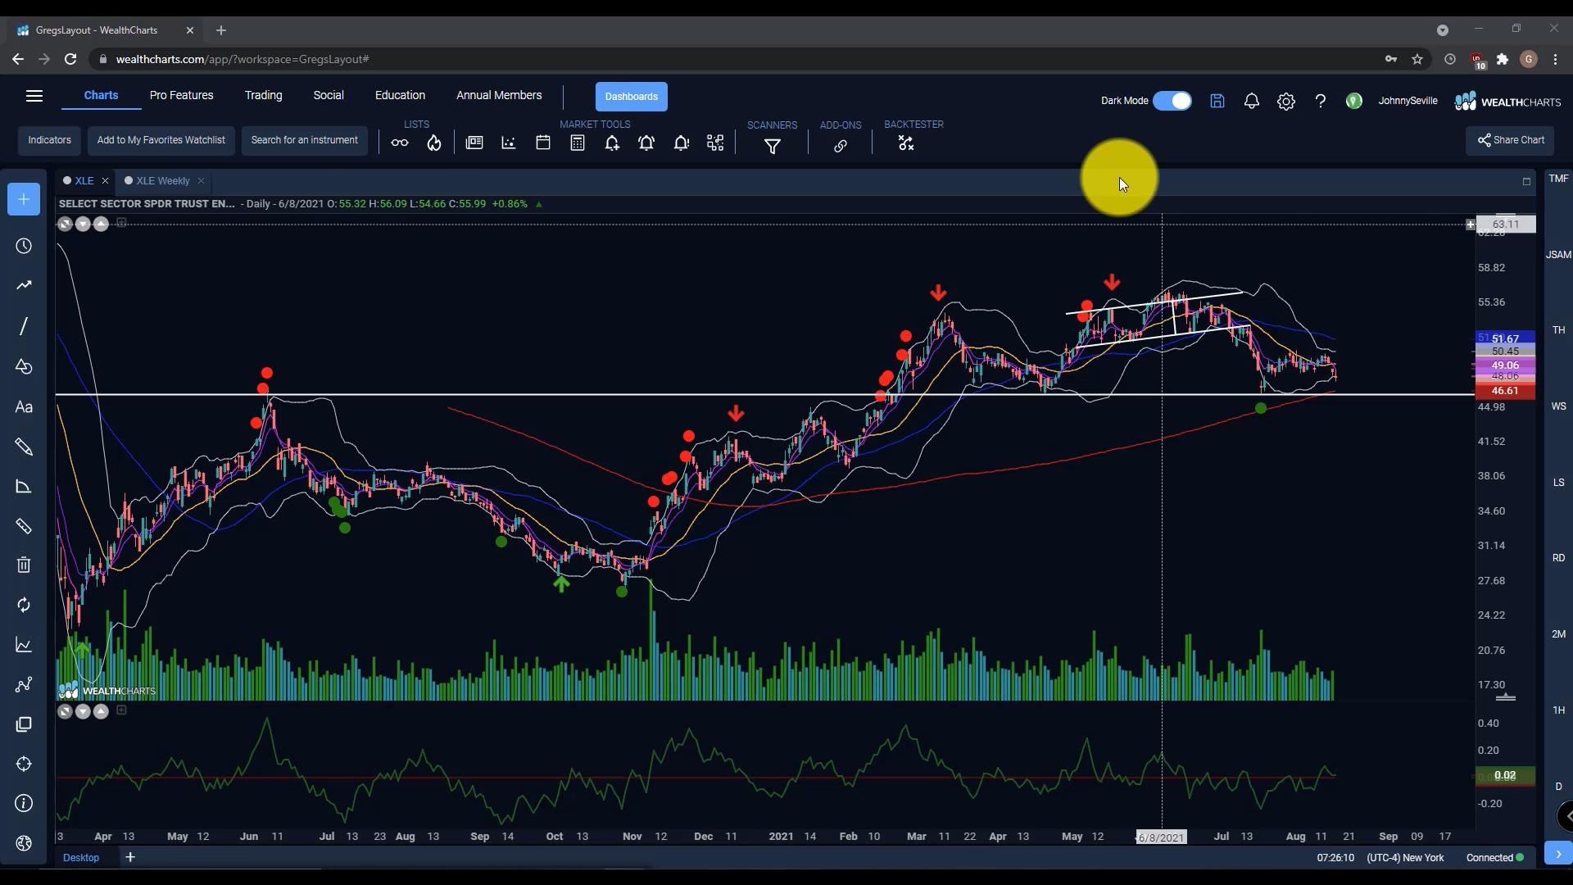This screenshot has width=1573, height=885.
Task: Click the Share Chart button
Action: click(1510, 140)
